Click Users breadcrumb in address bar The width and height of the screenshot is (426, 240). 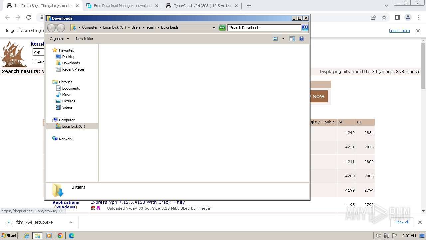(136, 28)
